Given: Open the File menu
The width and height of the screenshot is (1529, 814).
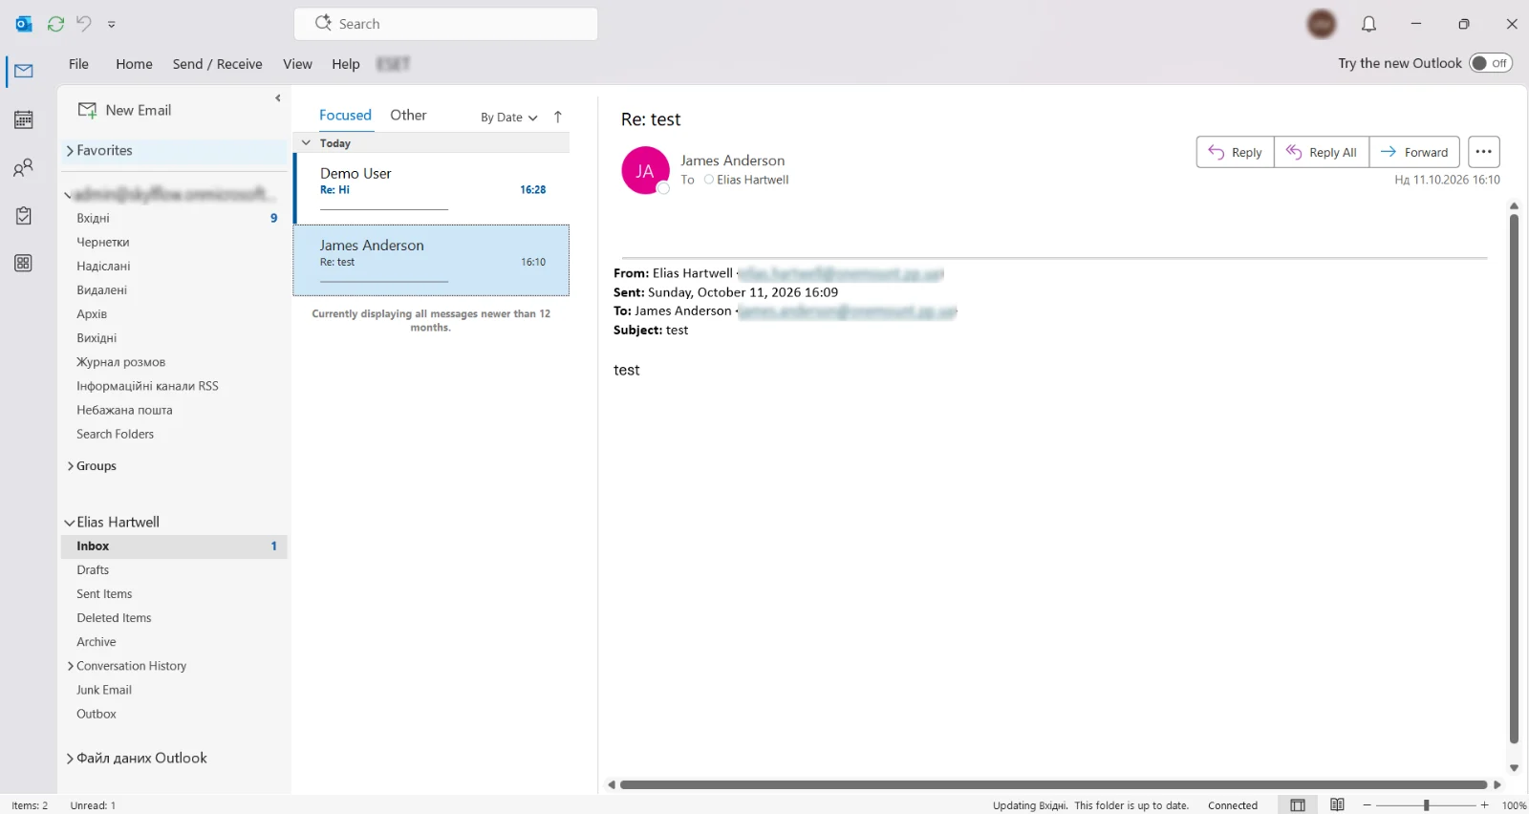Looking at the screenshot, I should click(x=78, y=64).
